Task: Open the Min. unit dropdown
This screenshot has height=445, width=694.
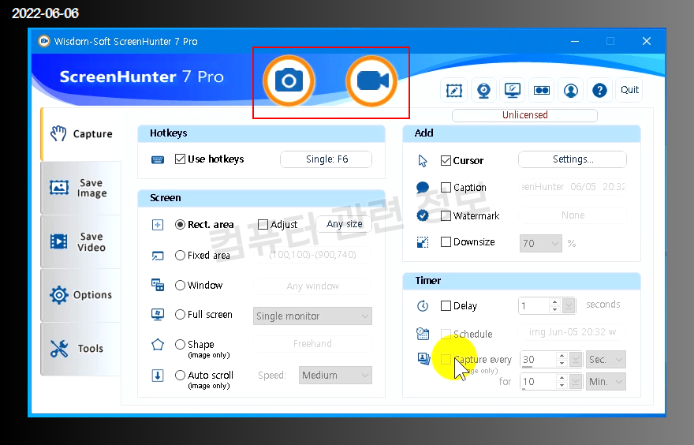Action: pyautogui.click(x=606, y=382)
